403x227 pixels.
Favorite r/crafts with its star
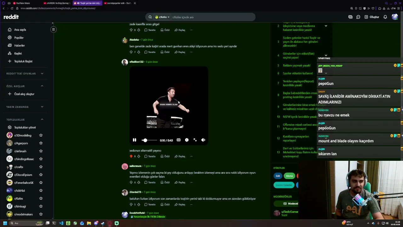click(41, 167)
